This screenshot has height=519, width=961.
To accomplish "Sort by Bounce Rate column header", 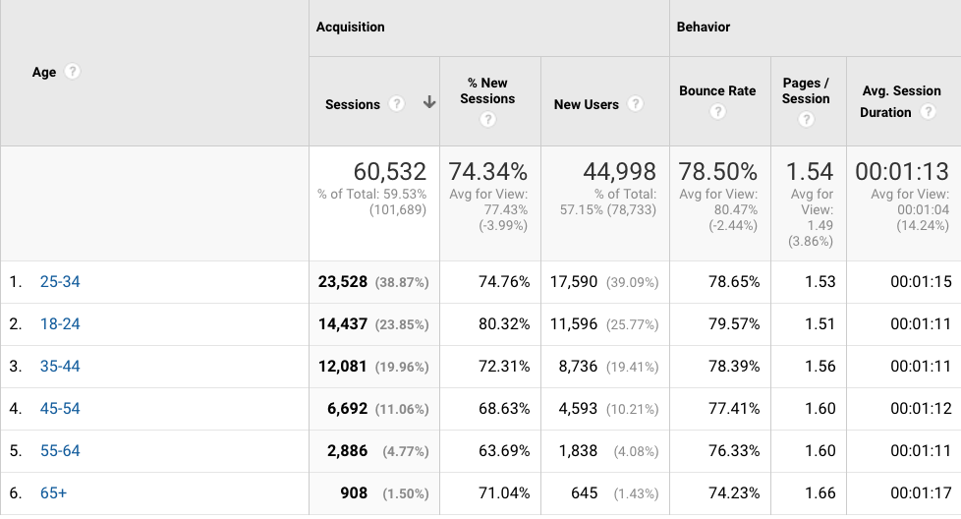I will coord(717,90).
